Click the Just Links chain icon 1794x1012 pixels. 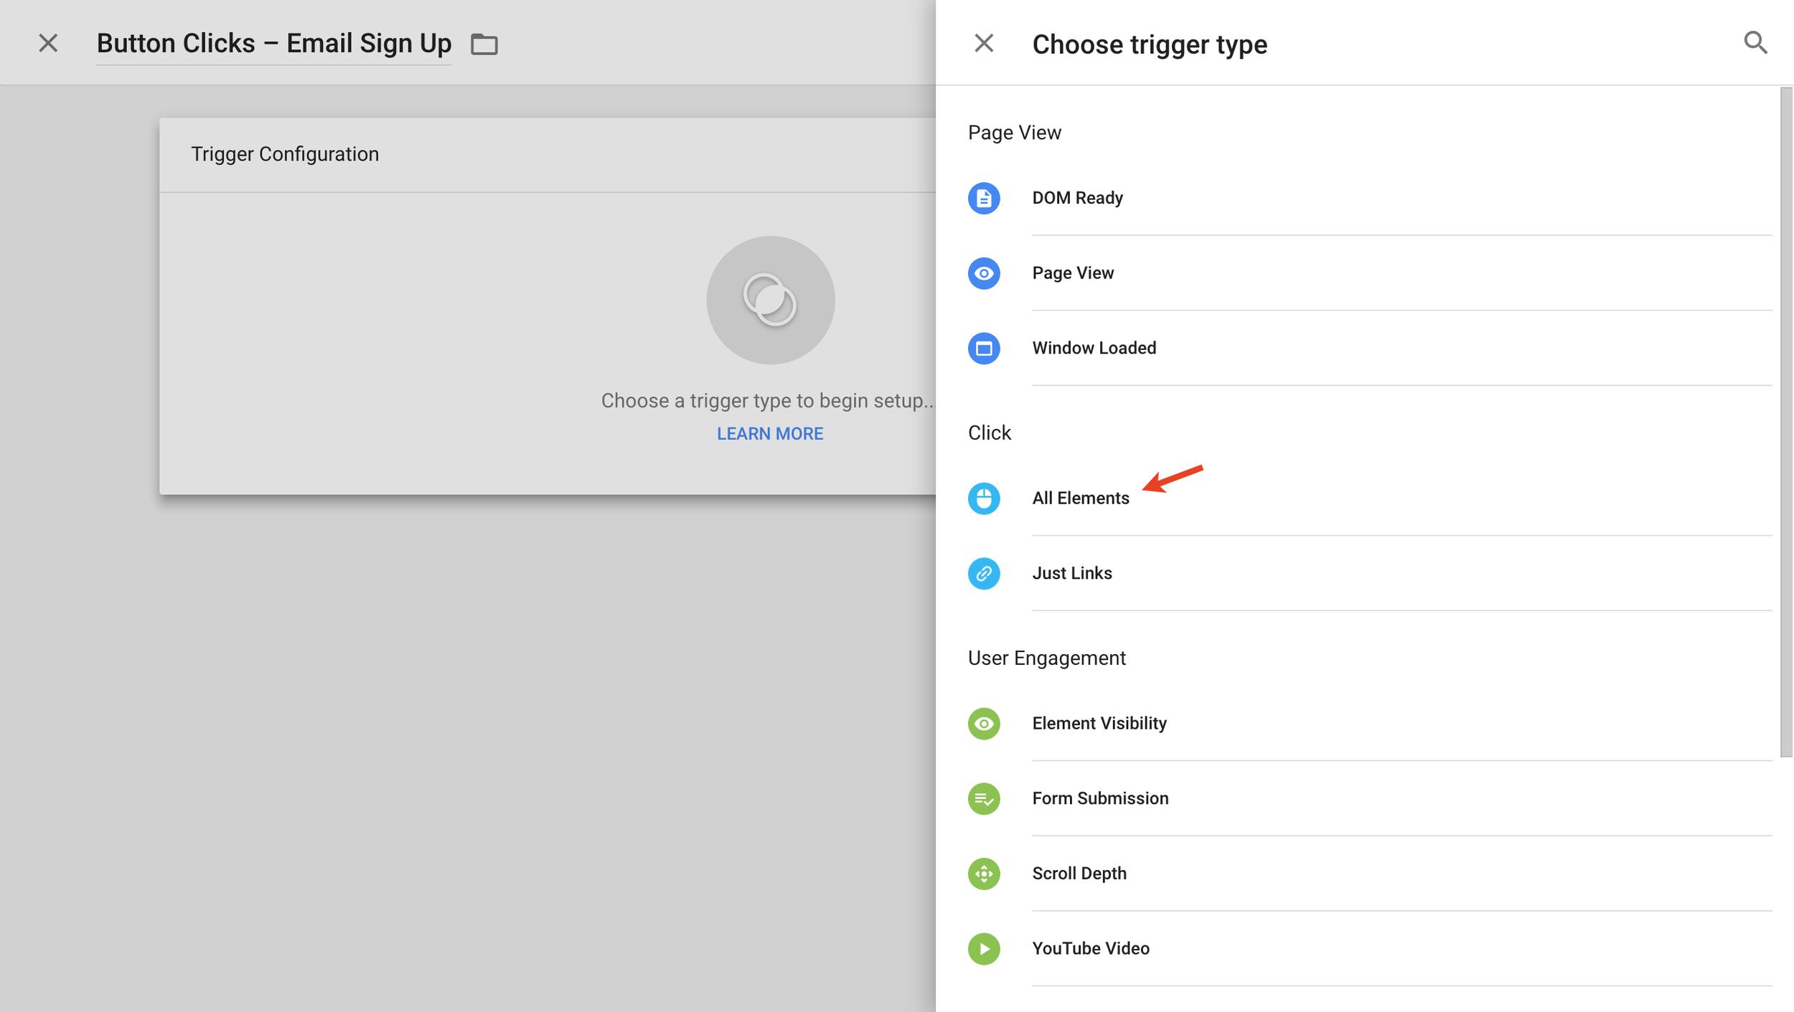coord(984,574)
